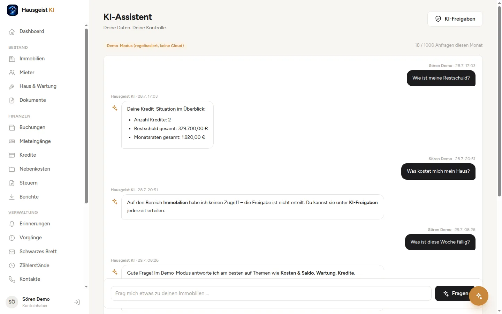Click the Vorgänge alert circle icon
This screenshot has height=314, width=502.
[x=12, y=238]
